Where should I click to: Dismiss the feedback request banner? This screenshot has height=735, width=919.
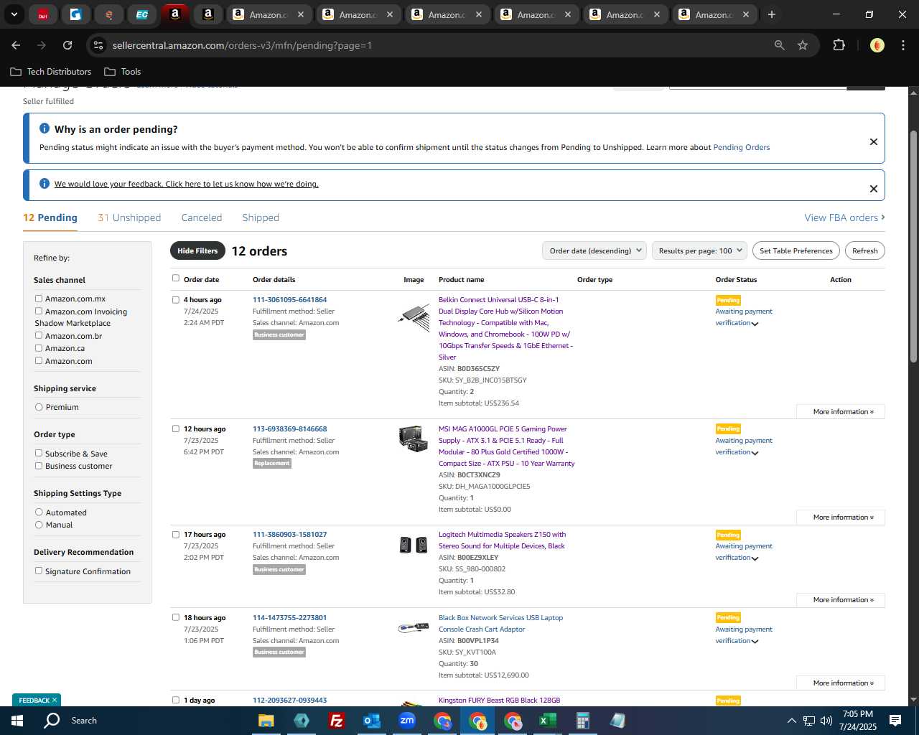(874, 189)
